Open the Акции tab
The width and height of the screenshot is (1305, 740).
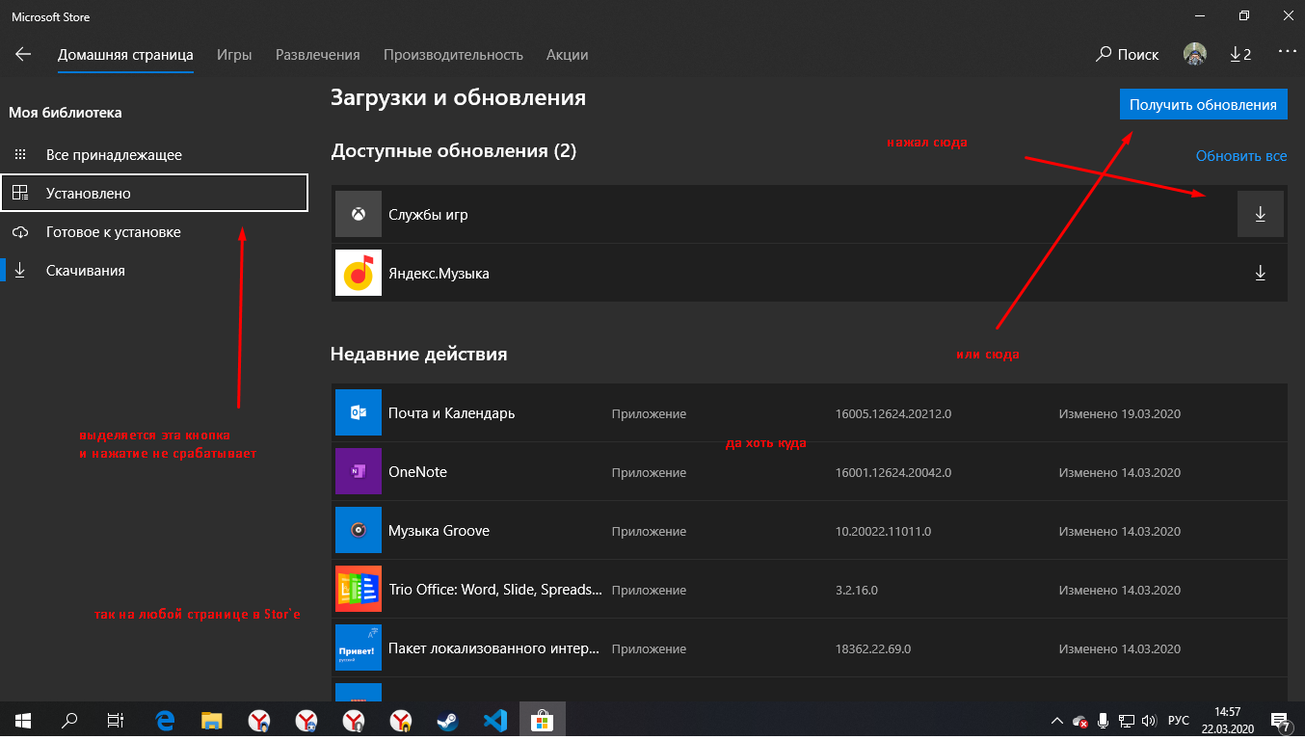[x=568, y=55]
